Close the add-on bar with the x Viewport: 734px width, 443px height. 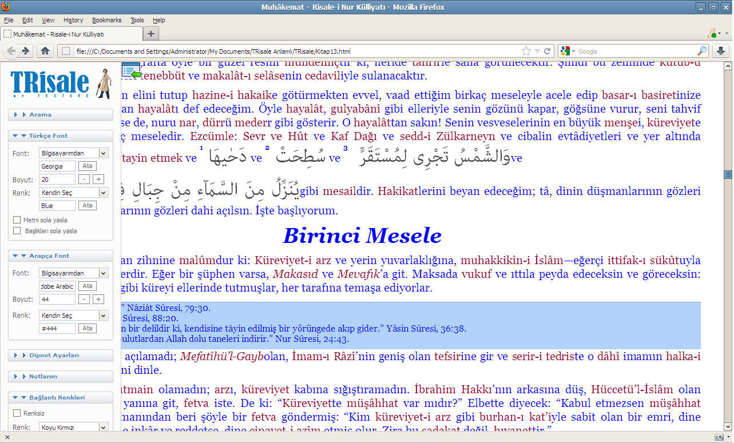6,437
